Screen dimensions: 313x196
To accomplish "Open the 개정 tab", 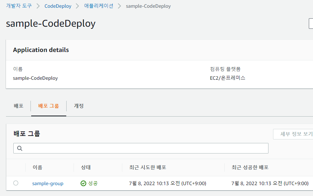I will [79, 106].
